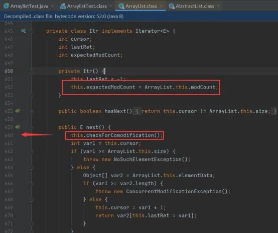Click line number 670 in the gutter
Image resolution: width=278 pixels, height=233 pixels.
point(9,215)
